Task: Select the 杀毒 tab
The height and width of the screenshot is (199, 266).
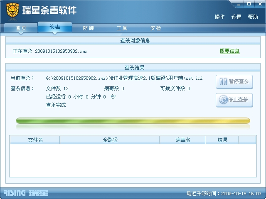Action: [x=55, y=27]
